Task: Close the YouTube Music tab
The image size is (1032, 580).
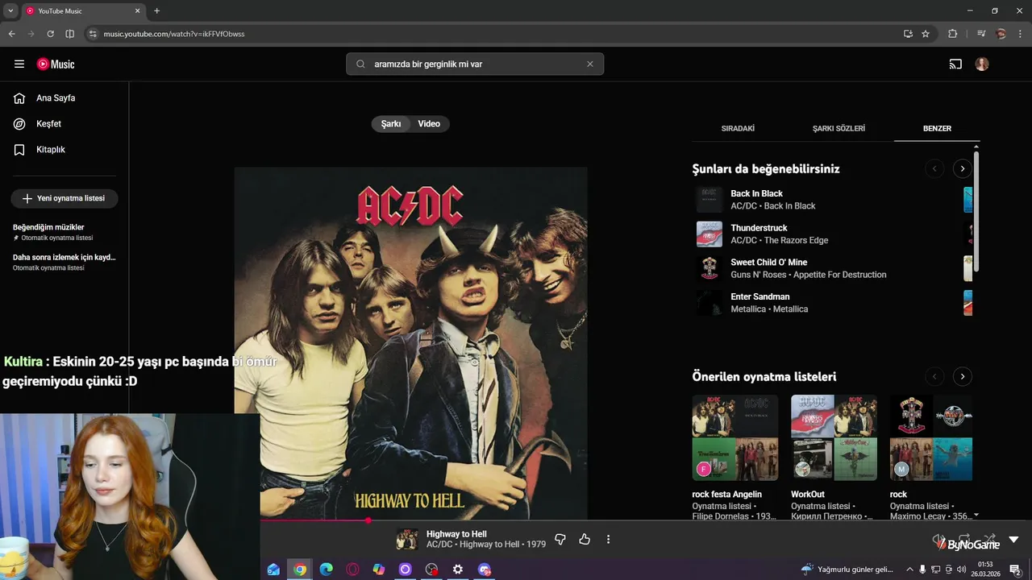Action: (x=137, y=11)
